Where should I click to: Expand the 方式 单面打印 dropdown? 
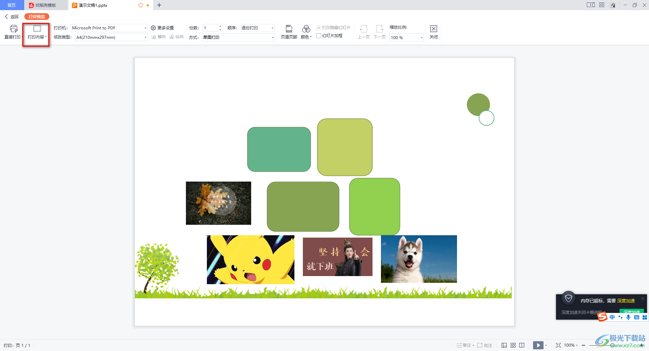(x=272, y=37)
